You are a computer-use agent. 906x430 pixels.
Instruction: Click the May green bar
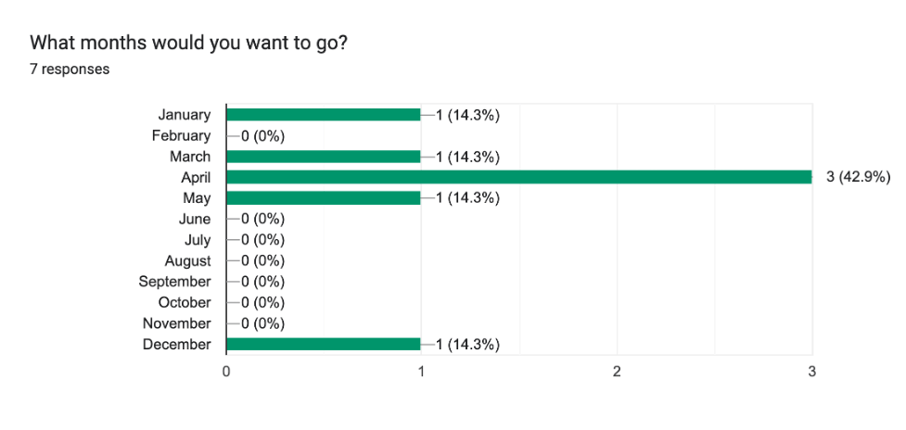point(324,198)
